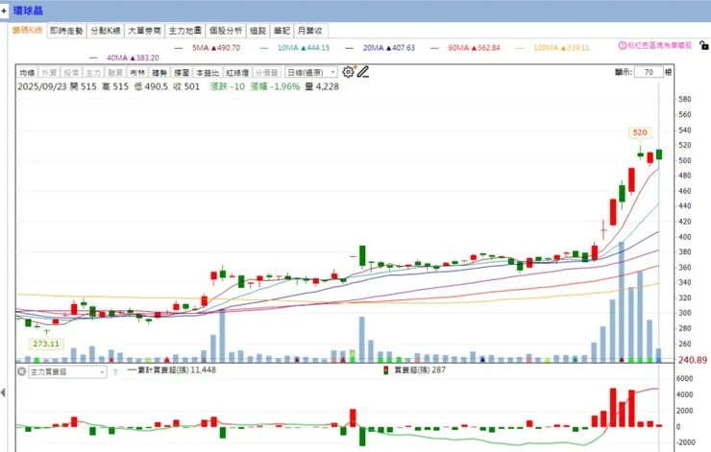Toggle the 主力 overlay button
The height and width of the screenshot is (452, 711).
tap(93, 73)
